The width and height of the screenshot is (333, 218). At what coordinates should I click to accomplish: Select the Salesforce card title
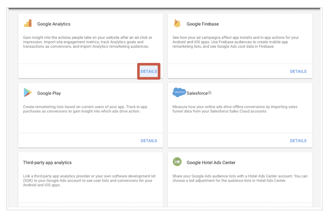point(199,93)
